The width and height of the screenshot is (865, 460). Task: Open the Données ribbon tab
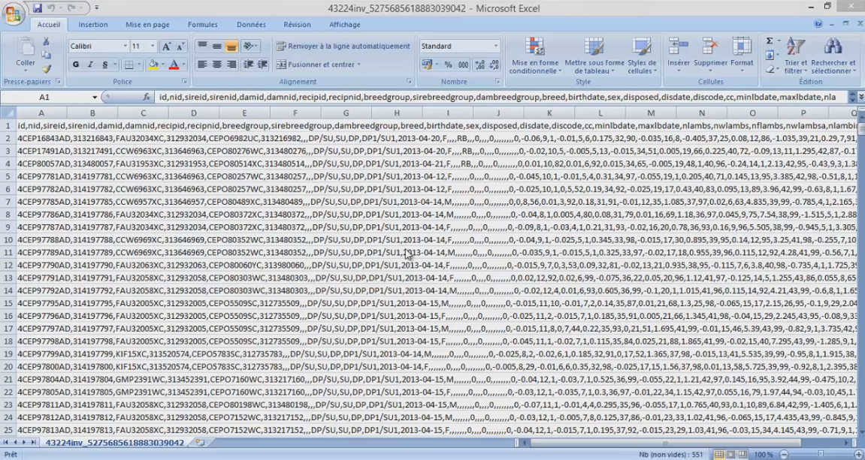[x=251, y=25]
